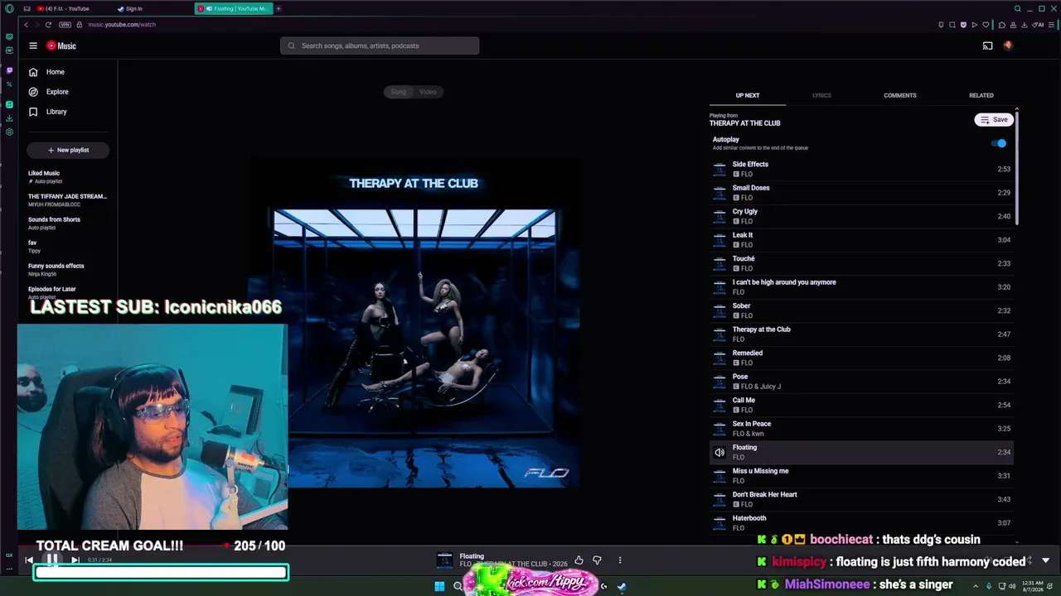Switch to the F.U. - YouTube tab
This screenshot has width=1061, height=596.
64,8
